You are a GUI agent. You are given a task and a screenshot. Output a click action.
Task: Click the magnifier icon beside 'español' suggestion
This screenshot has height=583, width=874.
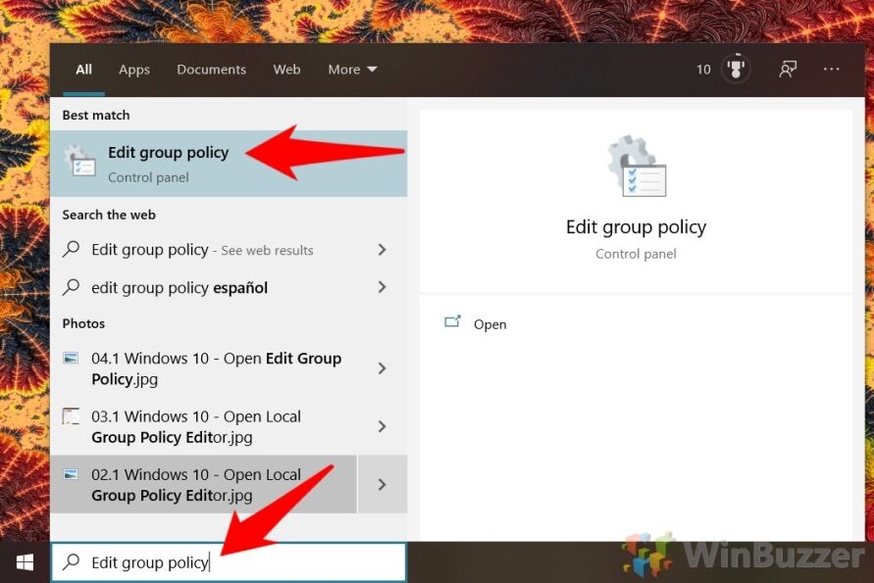pos(72,287)
